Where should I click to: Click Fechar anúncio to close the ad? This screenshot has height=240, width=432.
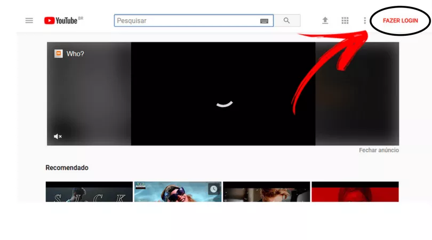tap(379, 150)
